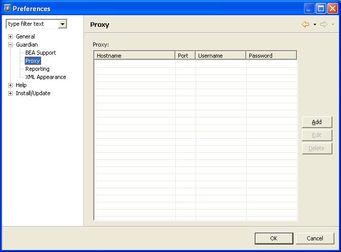Select Guardian in the preferences tree
The height and width of the screenshot is (252, 341).
pyautogui.click(x=27, y=45)
